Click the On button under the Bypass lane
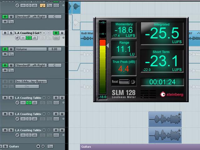Image resolution: width=200 pixels, height=150 pixels. click(27, 87)
